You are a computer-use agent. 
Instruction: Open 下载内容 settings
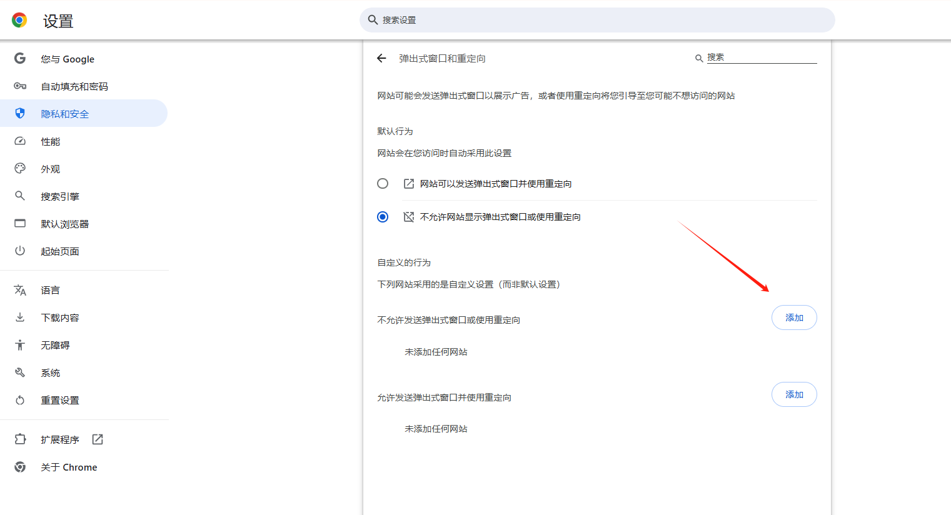coord(84,317)
